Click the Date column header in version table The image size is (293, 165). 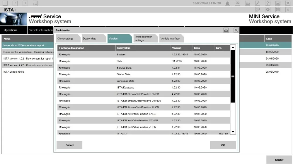click(203, 48)
